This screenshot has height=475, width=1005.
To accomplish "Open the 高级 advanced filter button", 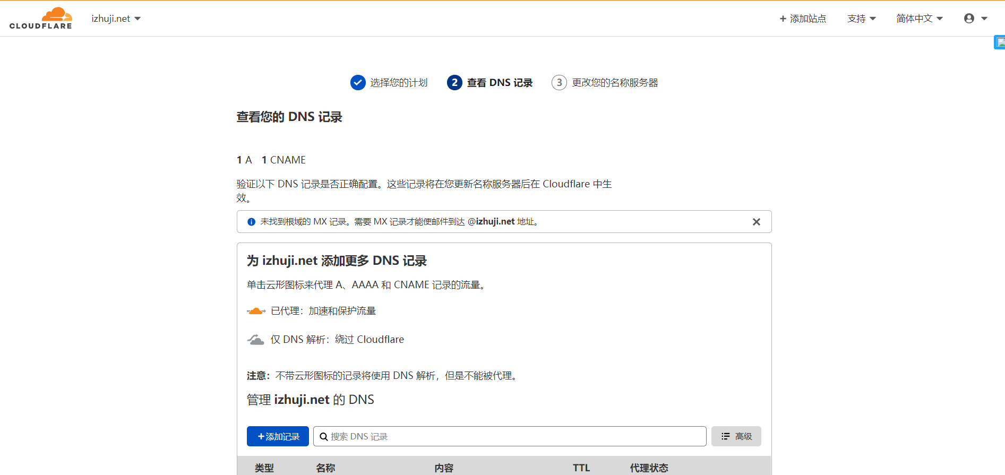I will (736, 436).
